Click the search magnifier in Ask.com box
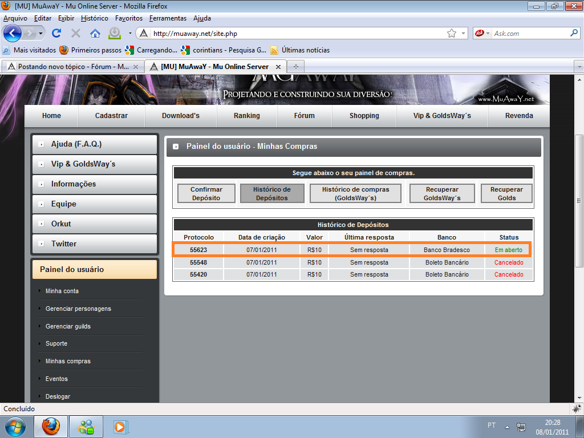584x438 pixels. [x=574, y=33]
